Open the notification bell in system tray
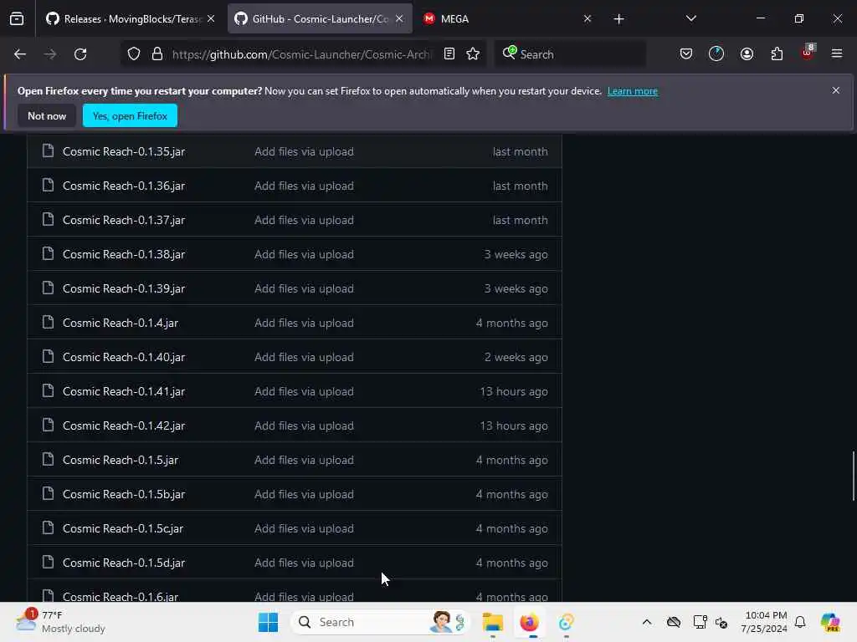Screen dimensions: 857x642 coord(800,622)
